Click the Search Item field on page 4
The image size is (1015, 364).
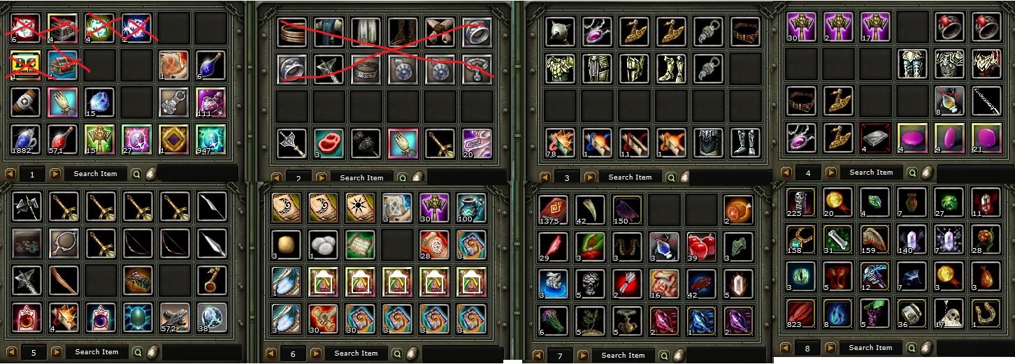pyautogui.click(x=870, y=172)
